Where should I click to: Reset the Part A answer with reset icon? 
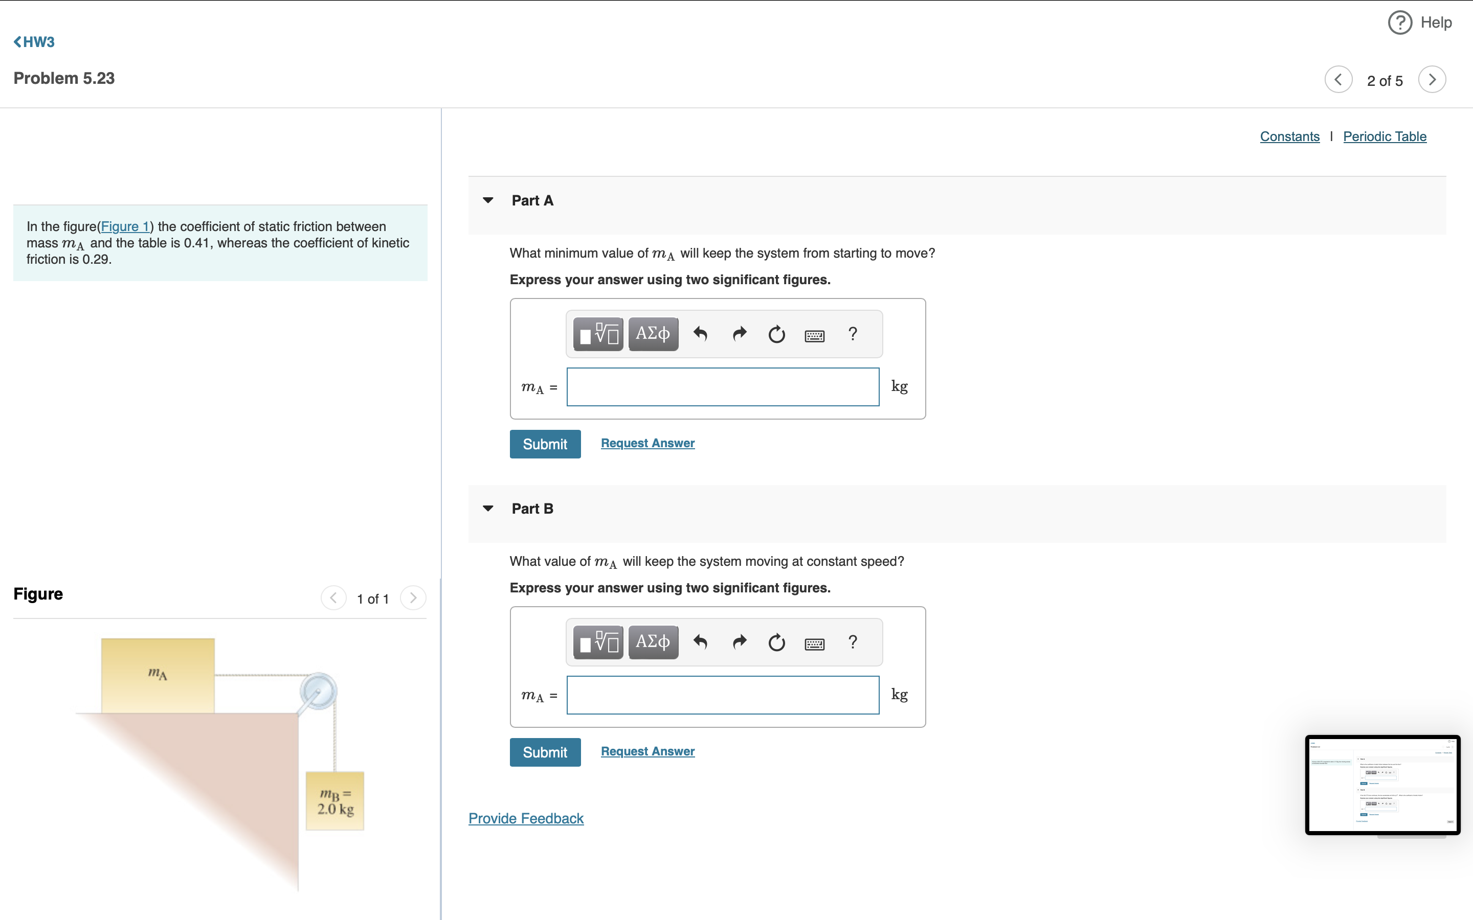(777, 334)
